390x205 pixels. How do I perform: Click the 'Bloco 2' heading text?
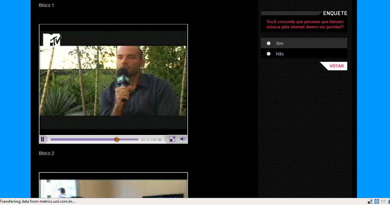[x=46, y=153]
